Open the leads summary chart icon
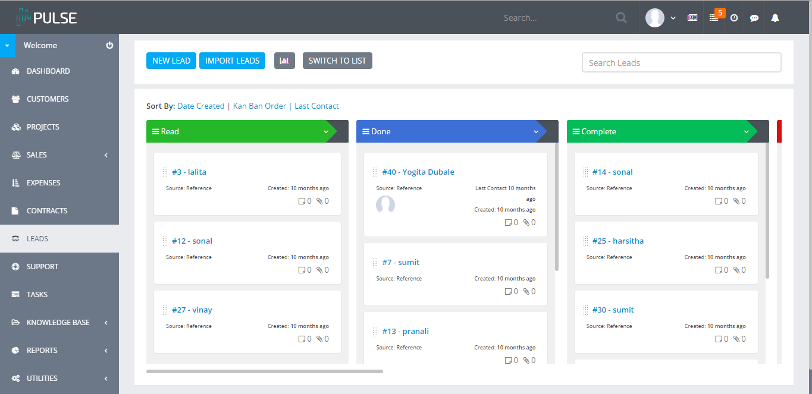 click(284, 60)
